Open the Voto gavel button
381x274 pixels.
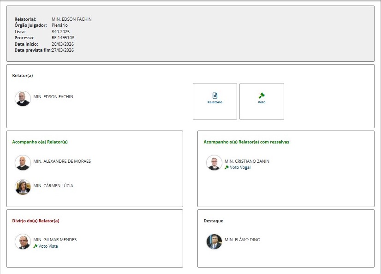click(262, 101)
